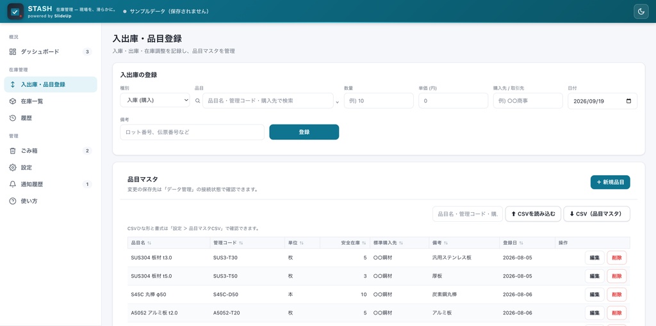Click the 通知履歴 badge showing 1
656x326 pixels.
87,184
